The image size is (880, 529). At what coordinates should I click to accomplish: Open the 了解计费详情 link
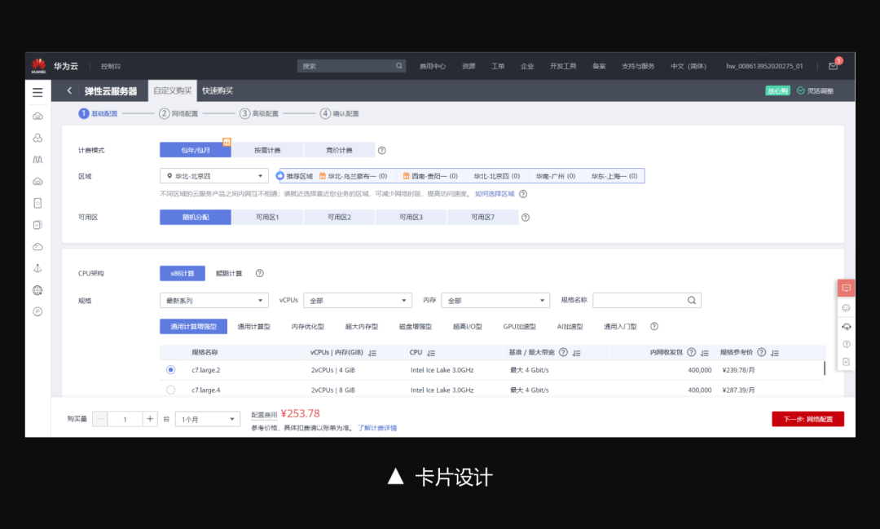(x=377, y=428)
